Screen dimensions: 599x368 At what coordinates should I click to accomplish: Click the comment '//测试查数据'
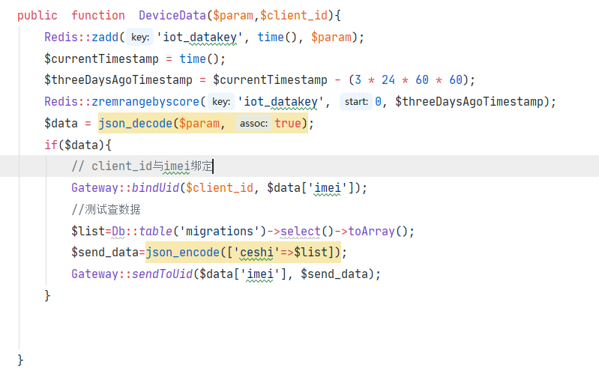point(106,209)
